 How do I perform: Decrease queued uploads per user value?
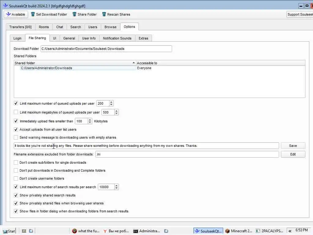tap(111, 105)
